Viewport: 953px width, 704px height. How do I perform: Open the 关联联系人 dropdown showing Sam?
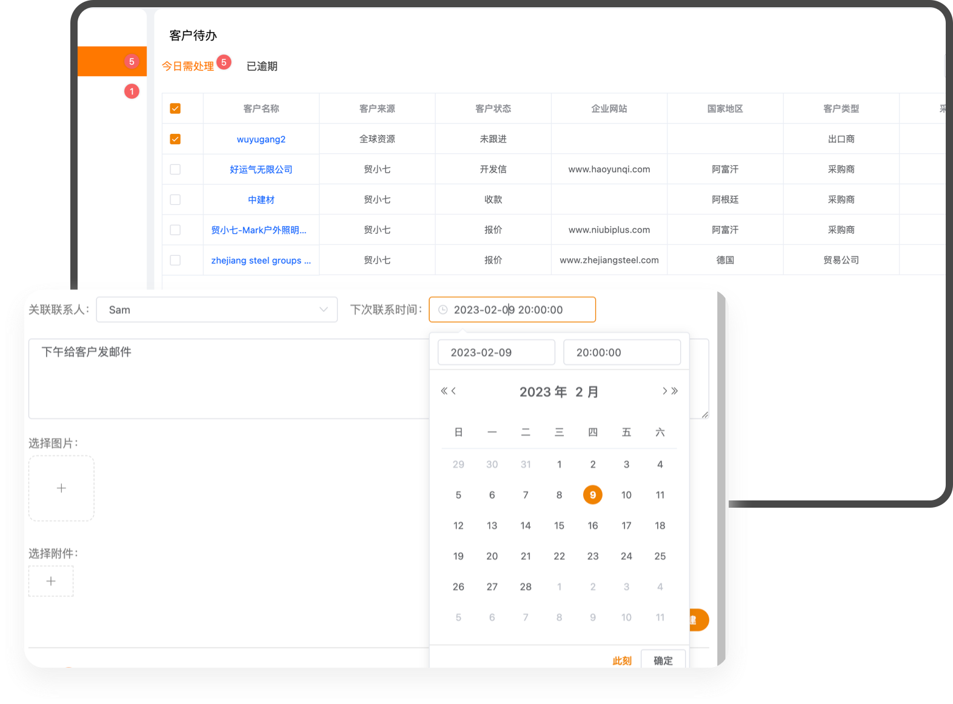point(216,310)
